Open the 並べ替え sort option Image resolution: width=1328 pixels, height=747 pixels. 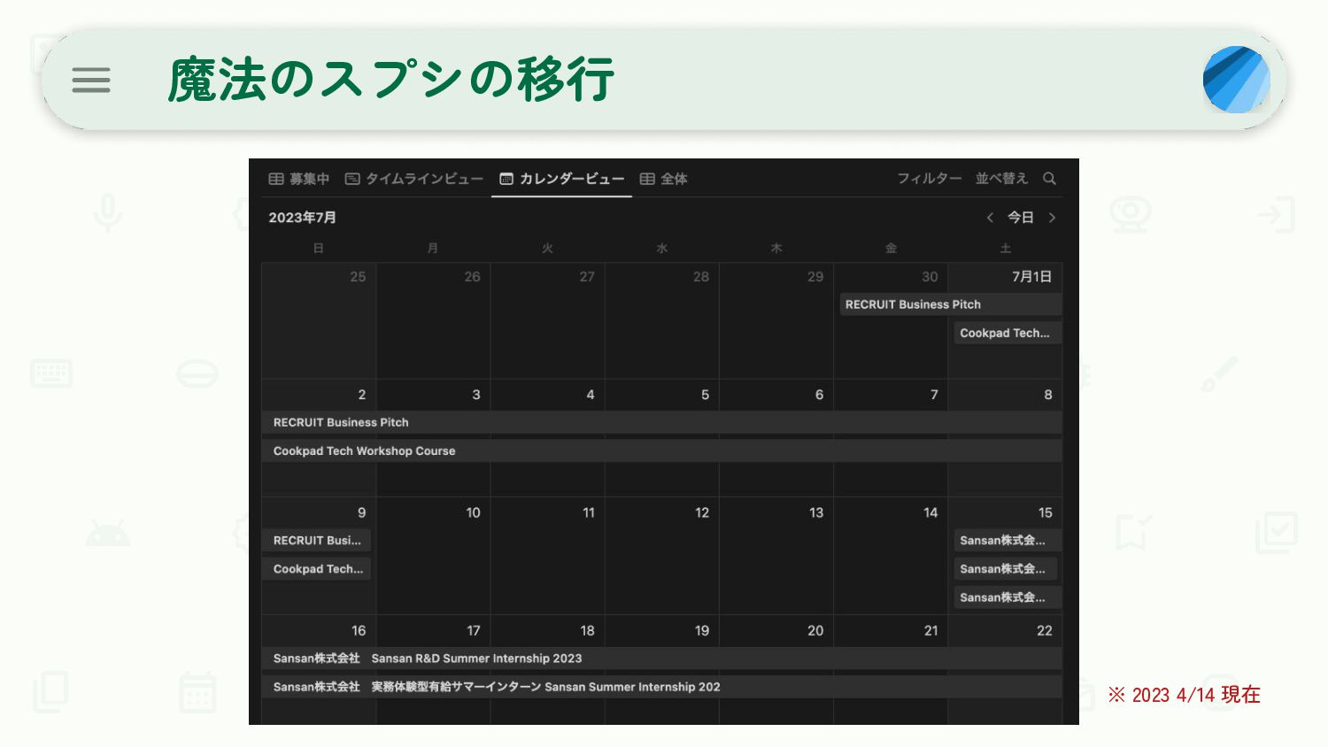pyautogui.click(x=1001, y=179)
